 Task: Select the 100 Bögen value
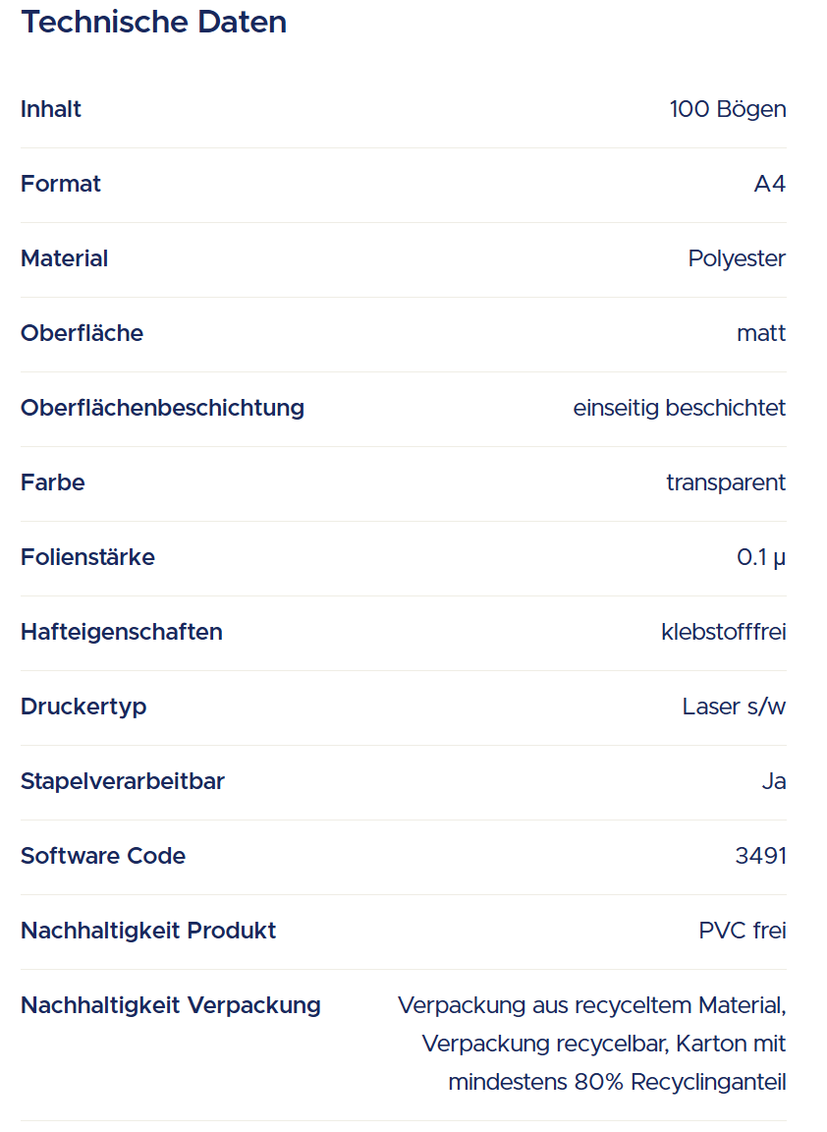pos(728,109)
